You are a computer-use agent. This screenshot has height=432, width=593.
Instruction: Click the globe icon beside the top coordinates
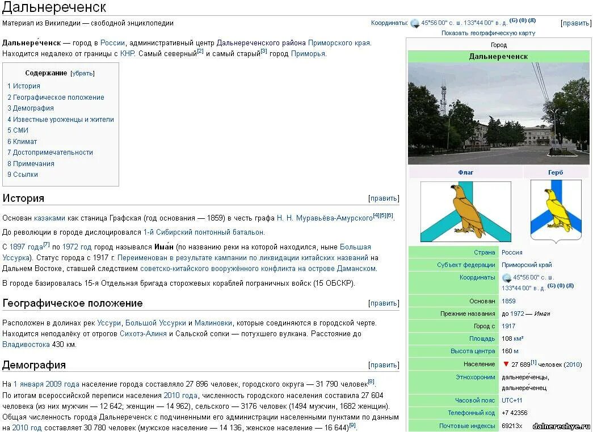pyautogui.click(x=415, y=23)
